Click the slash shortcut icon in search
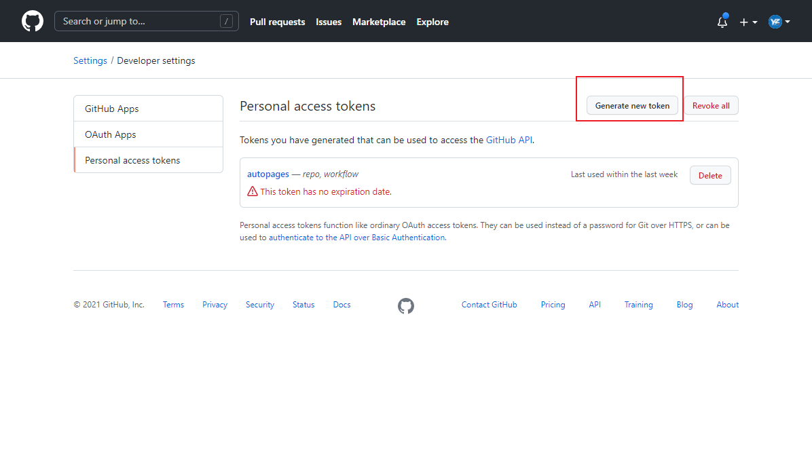 226,21
